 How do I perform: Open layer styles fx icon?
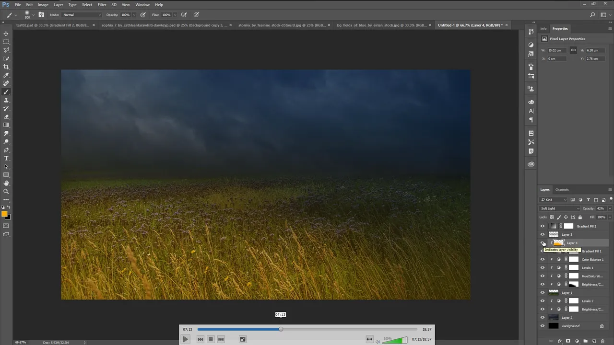560,341
